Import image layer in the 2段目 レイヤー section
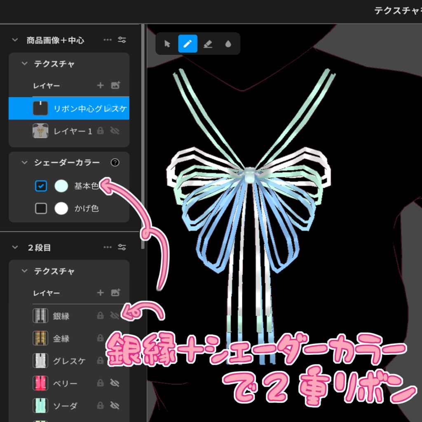The height and width of the screenshot is (422, 422). (x=116, y=293)
